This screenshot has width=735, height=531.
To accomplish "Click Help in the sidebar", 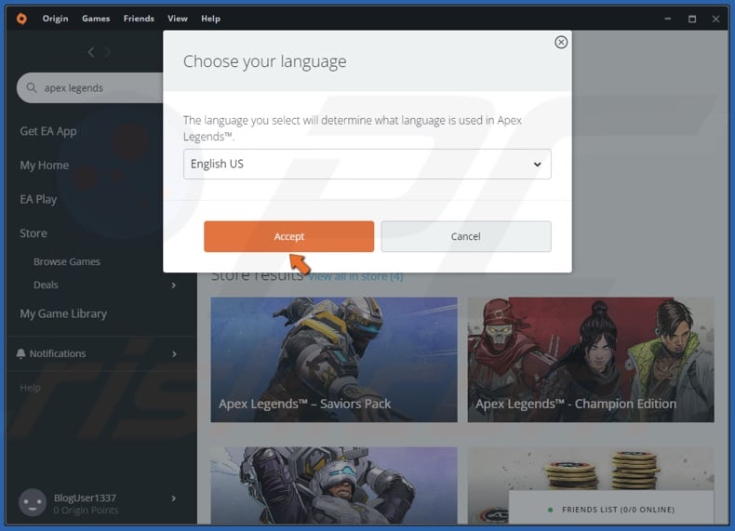I will pos(30,388).
